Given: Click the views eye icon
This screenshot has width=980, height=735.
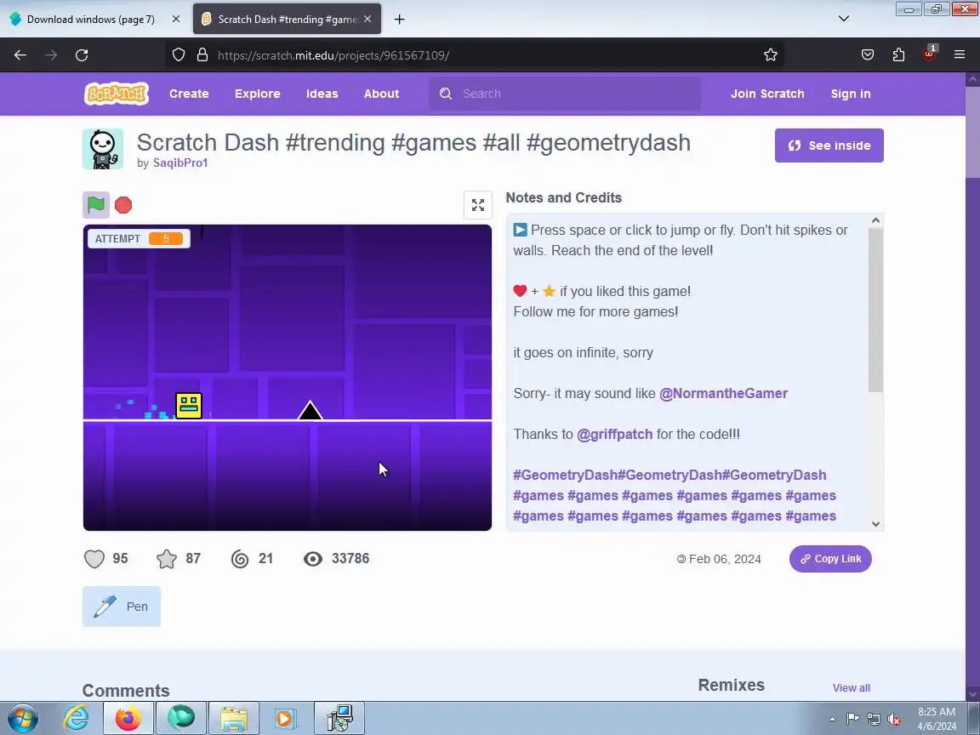Looking at the screenshot, I should [313, 559].
